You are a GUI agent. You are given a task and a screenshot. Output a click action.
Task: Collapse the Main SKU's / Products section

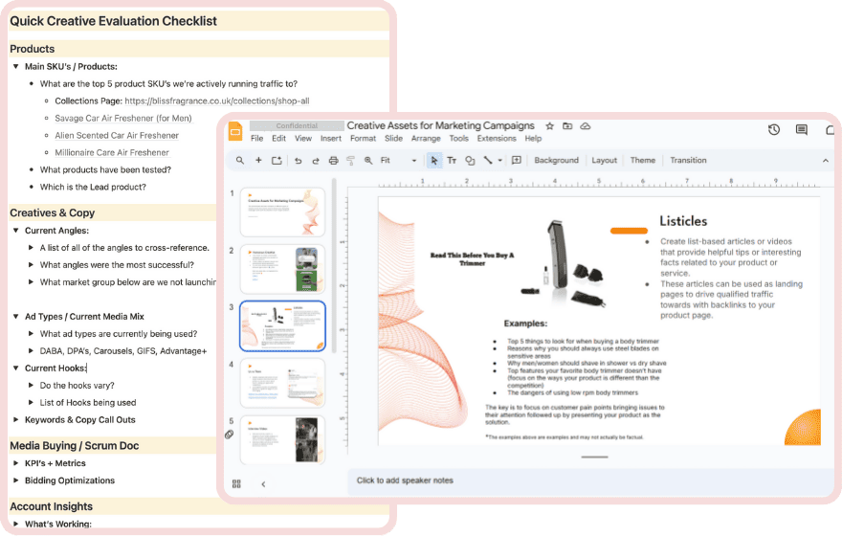coord(16,67)
